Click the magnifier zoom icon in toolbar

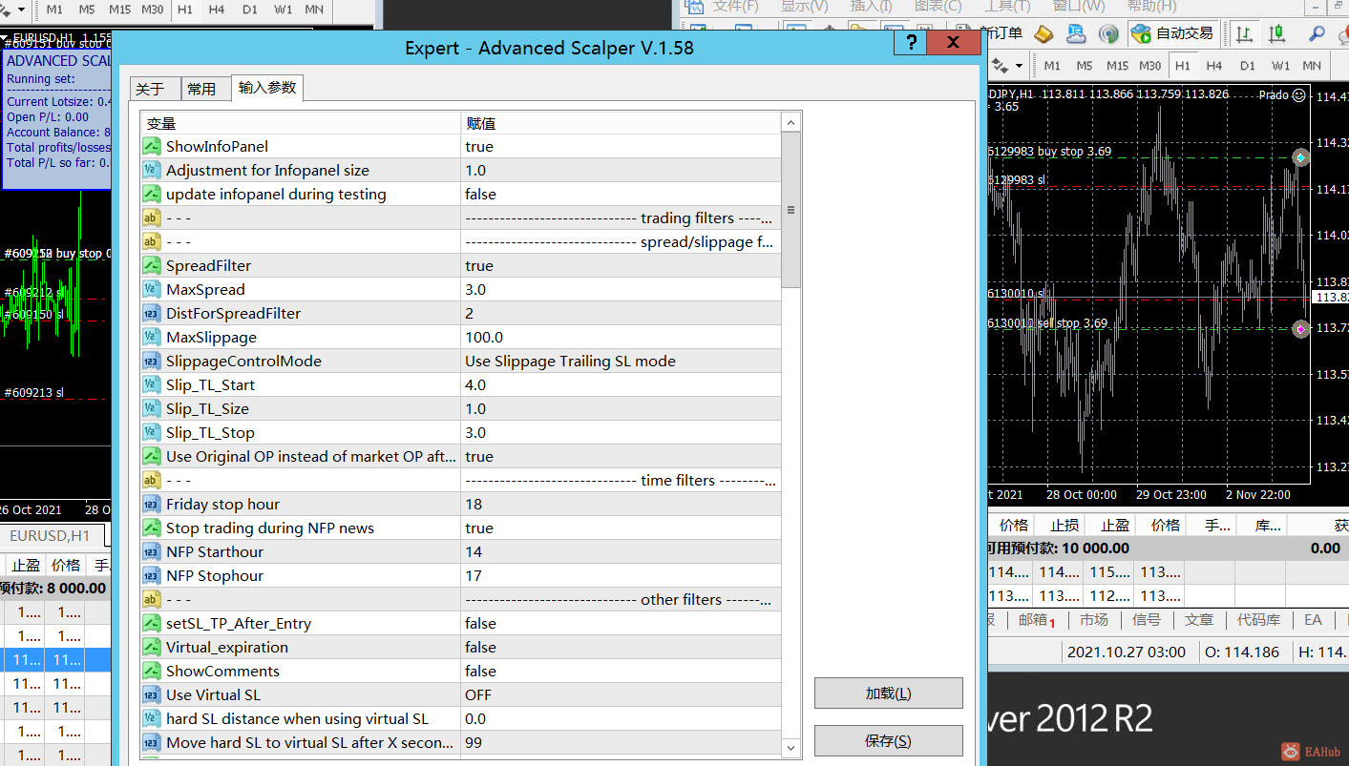point(1317,33)
